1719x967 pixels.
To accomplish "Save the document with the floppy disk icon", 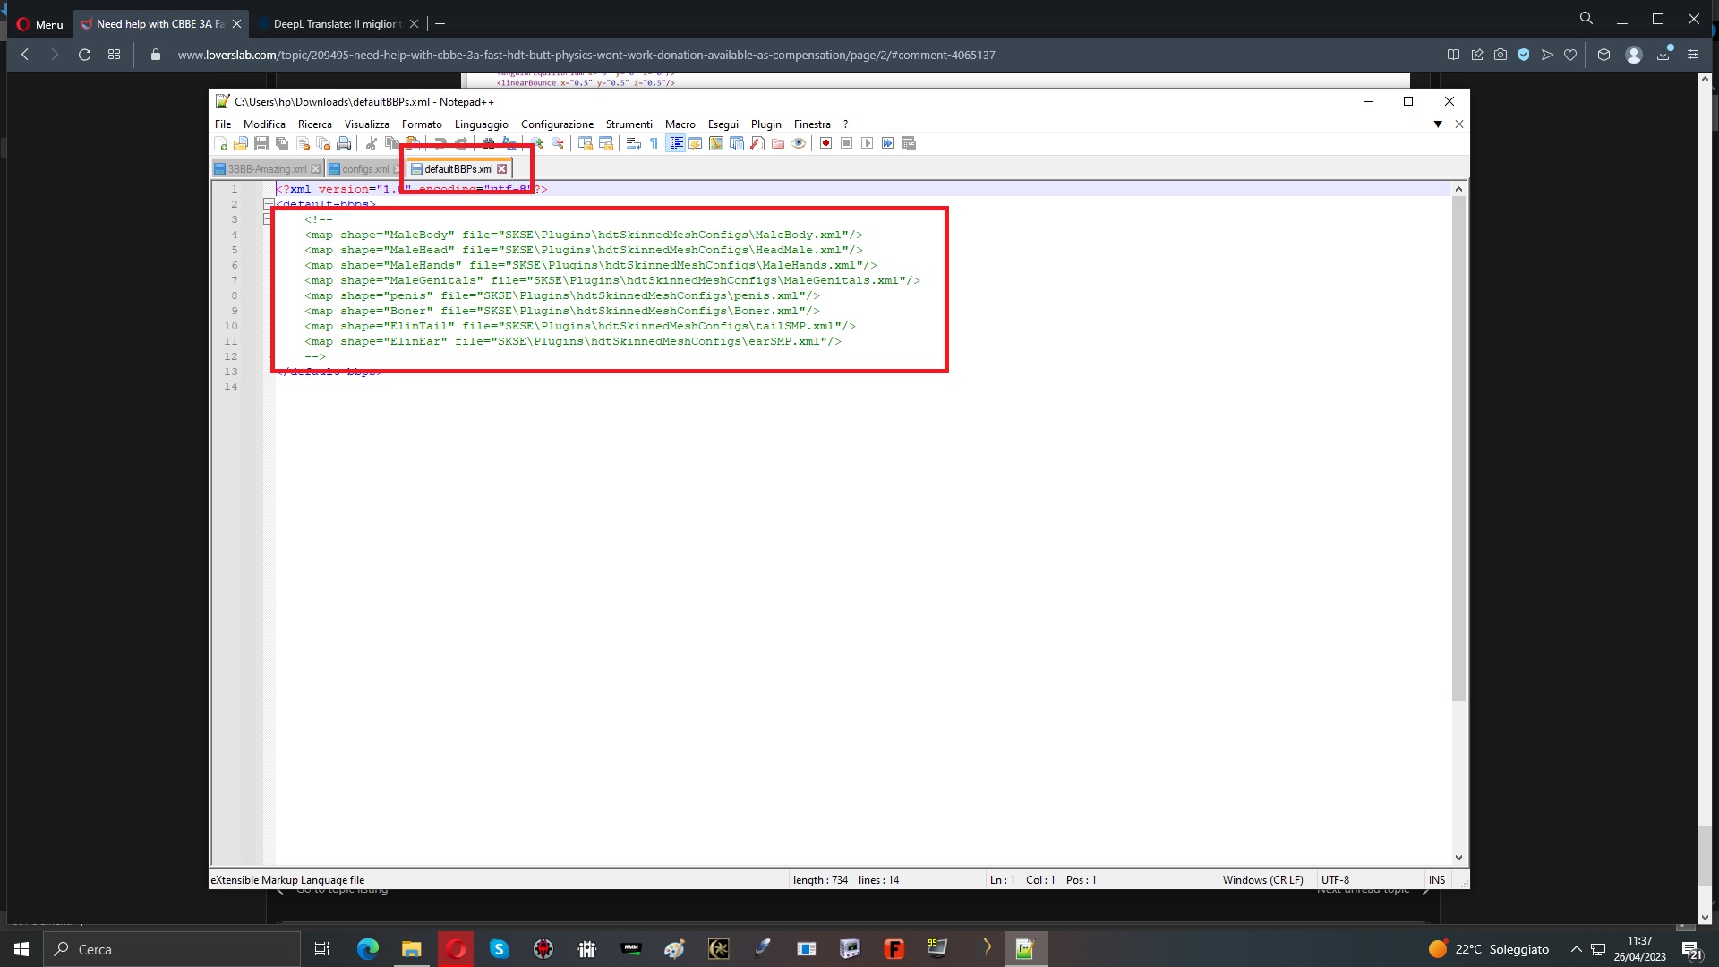I will click(261, 143).
